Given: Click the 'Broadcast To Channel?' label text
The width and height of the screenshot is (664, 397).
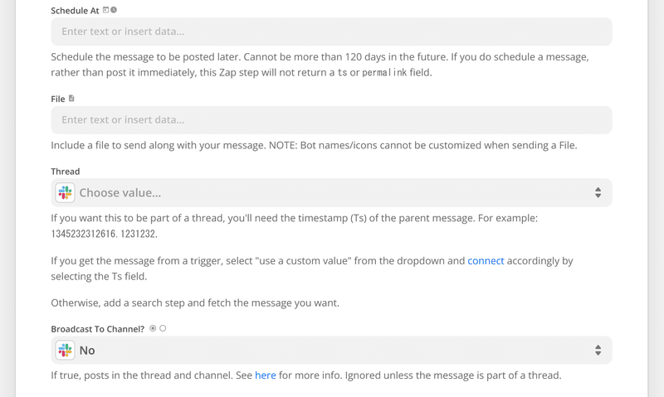Looking at the screenshot, I should (x=98, y=329).
